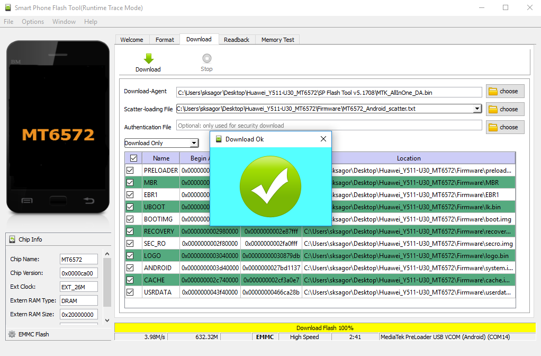Click folder icon beside Download-Agent choose

pyautogui.click(x=493, y=91)
